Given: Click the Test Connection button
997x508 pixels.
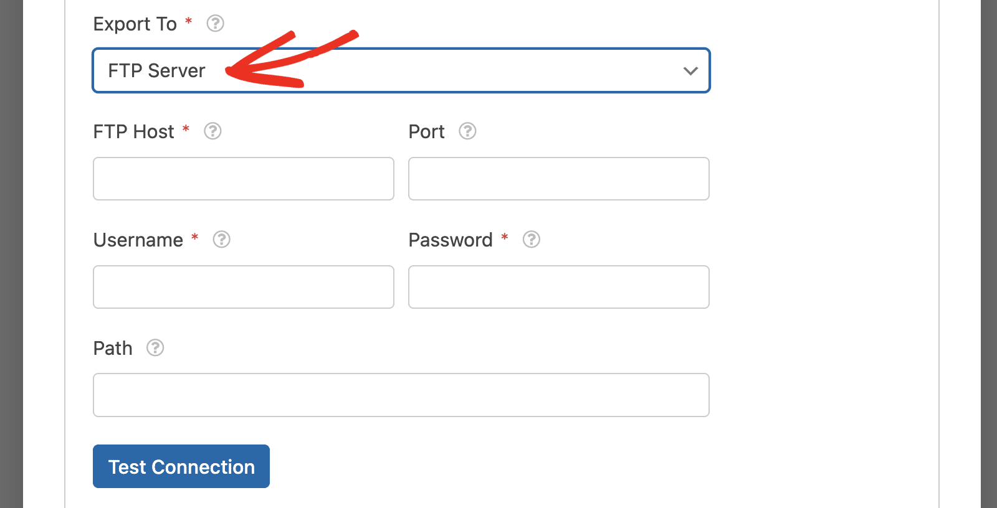Looking at the screenshot, I should pyautogui.click(x=181, y=466).
